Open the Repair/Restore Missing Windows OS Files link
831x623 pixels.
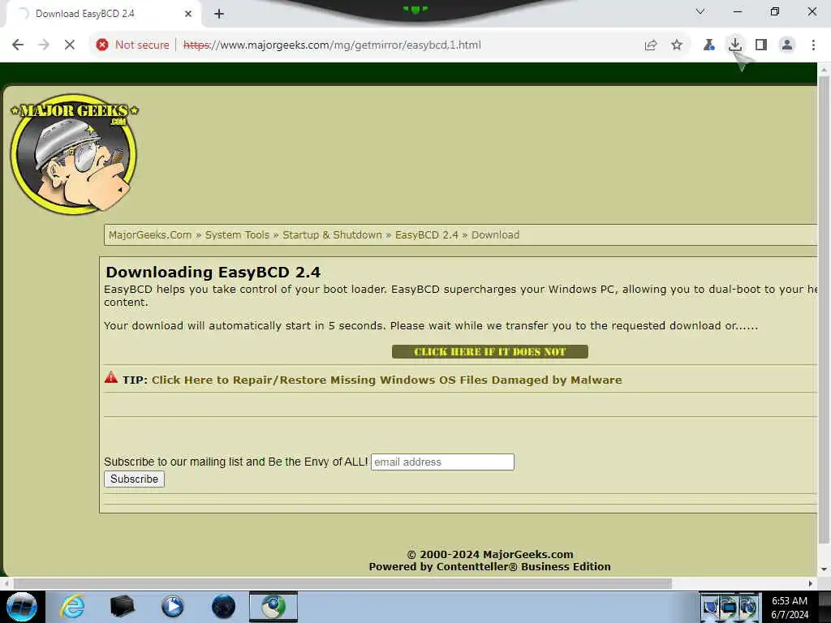click(387, 380)
